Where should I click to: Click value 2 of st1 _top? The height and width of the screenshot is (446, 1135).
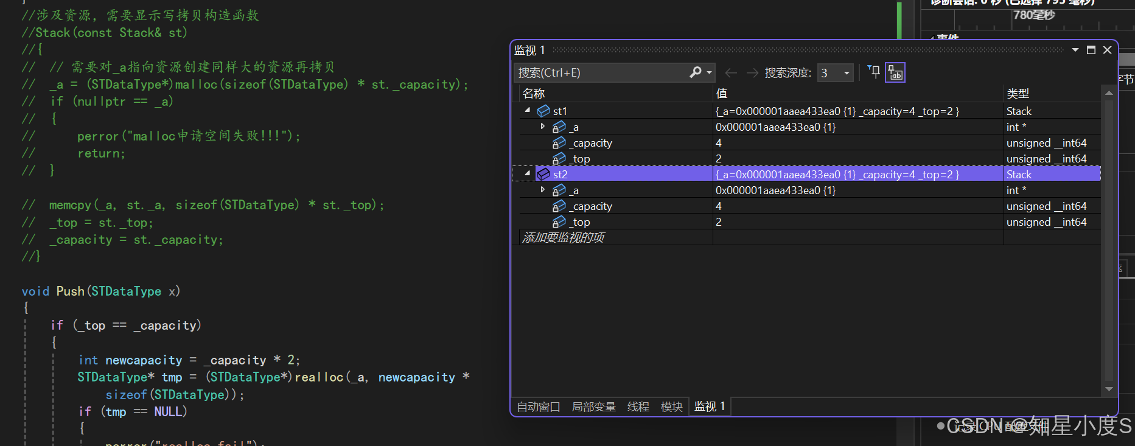(719, 159)
